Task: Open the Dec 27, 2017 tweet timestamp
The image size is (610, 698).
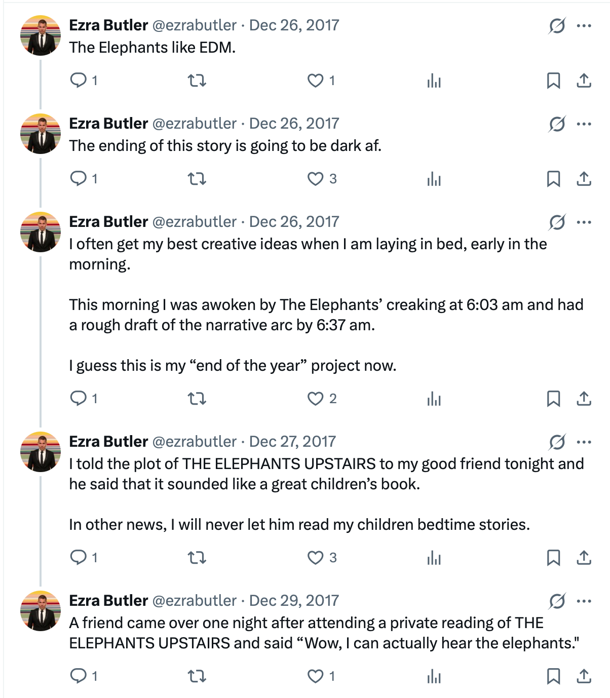Action: (x=292, y=442)
